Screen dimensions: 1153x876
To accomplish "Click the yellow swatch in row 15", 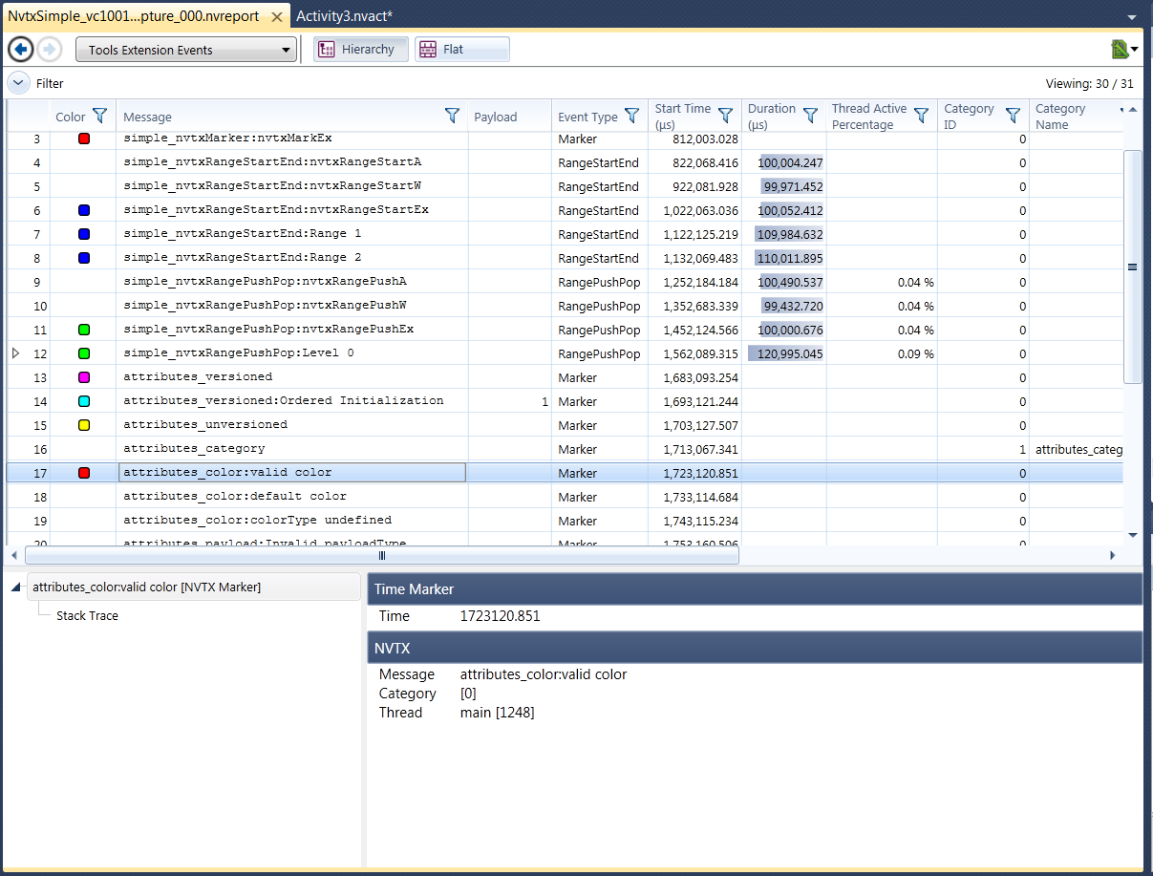I will [x=84, y=425].
